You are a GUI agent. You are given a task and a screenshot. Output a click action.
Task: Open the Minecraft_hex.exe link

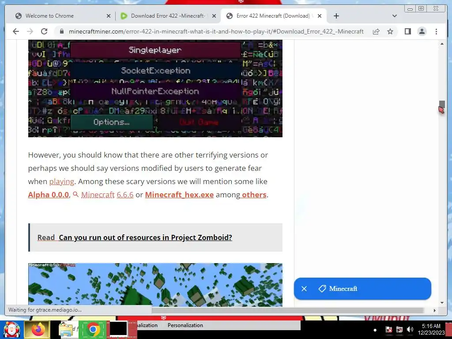pos(179,195)
